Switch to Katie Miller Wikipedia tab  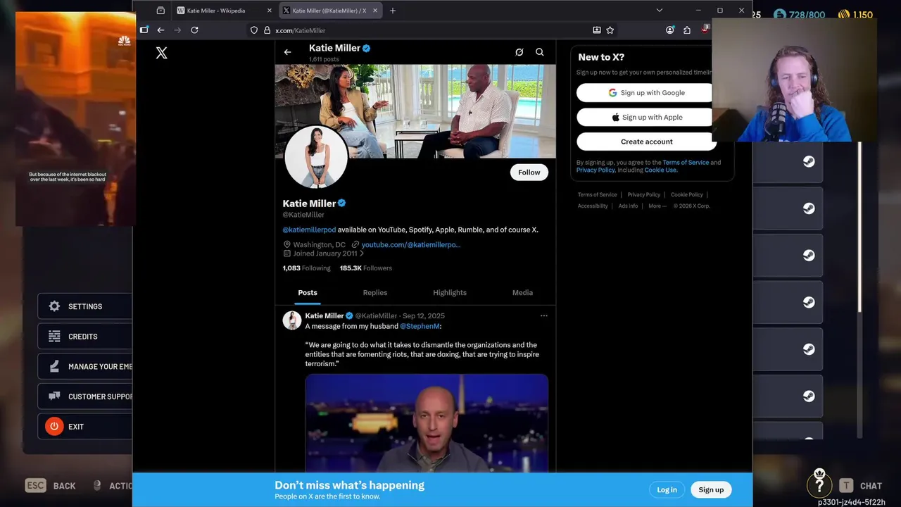click(224, 11)
